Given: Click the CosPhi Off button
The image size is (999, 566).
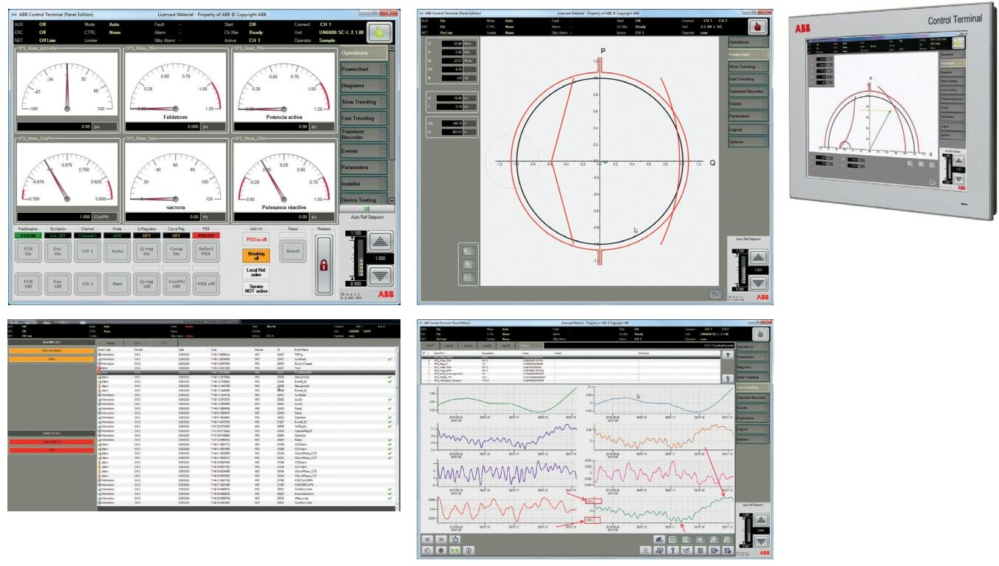Looking at the screenshot, I should [177, 284].
